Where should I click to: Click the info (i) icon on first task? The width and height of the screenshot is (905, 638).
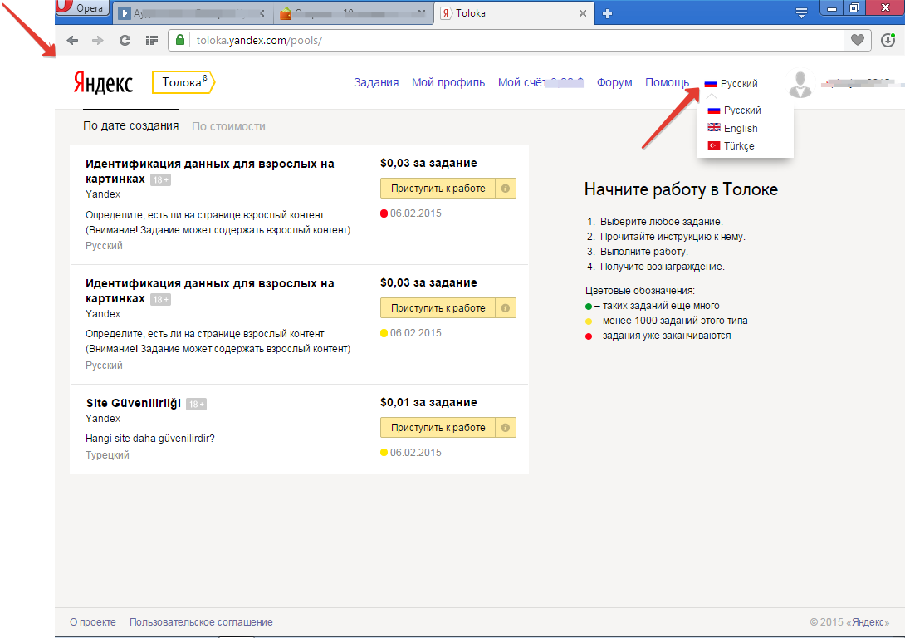(x=506, y=188)
